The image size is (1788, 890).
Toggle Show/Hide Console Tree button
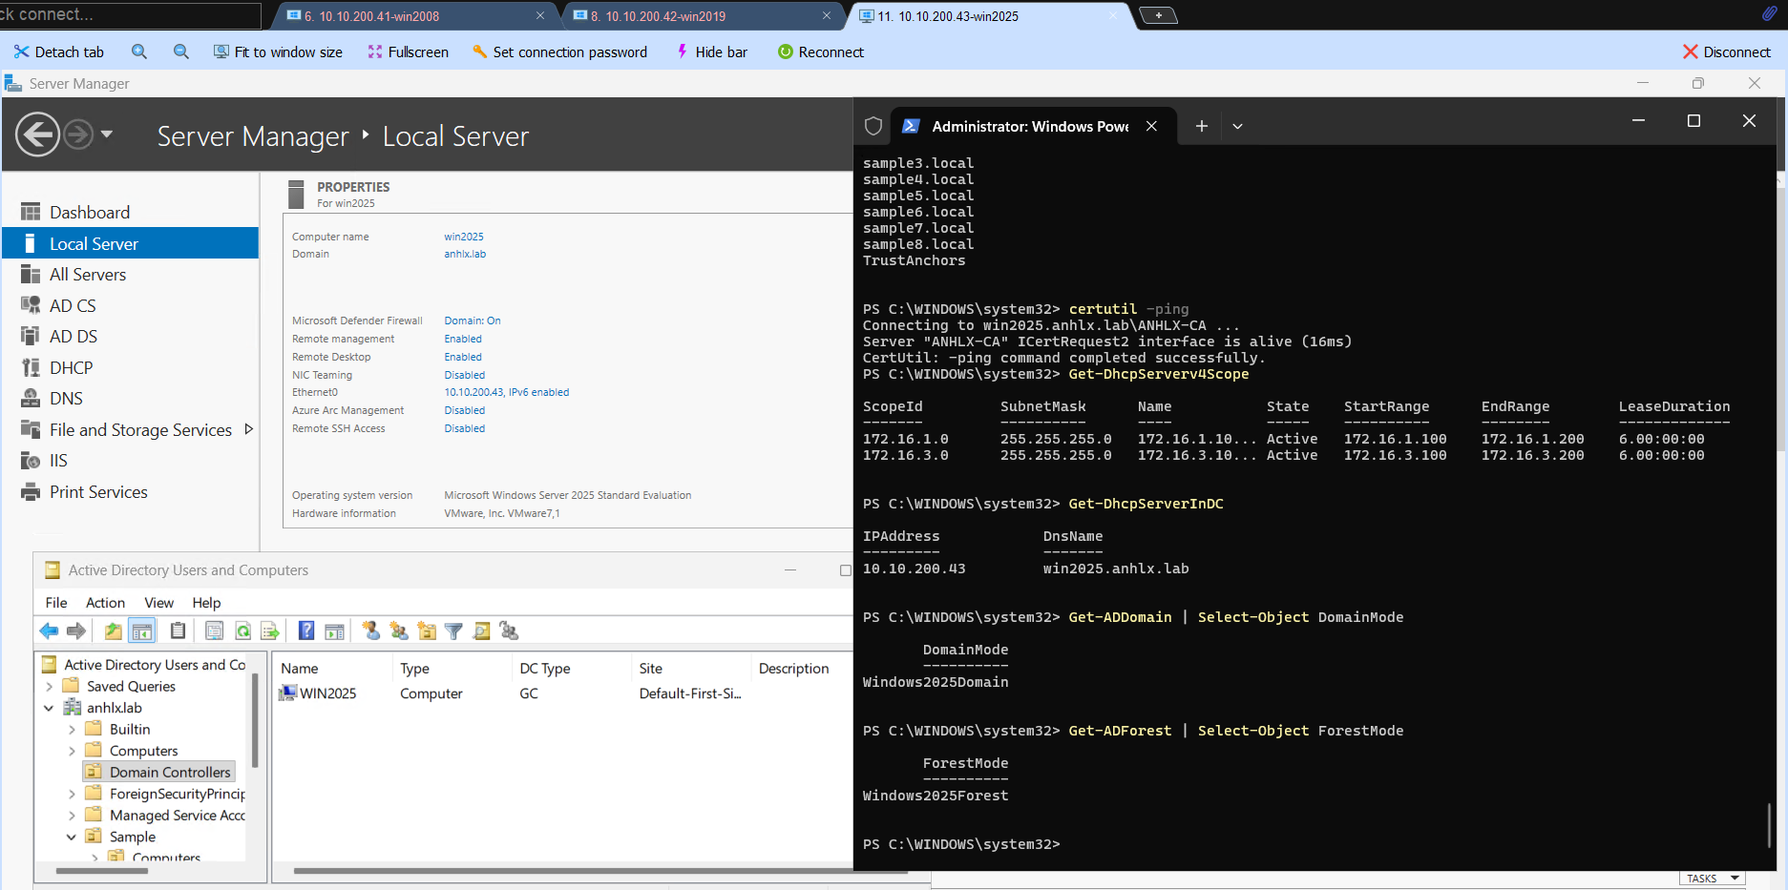[141, 631]
